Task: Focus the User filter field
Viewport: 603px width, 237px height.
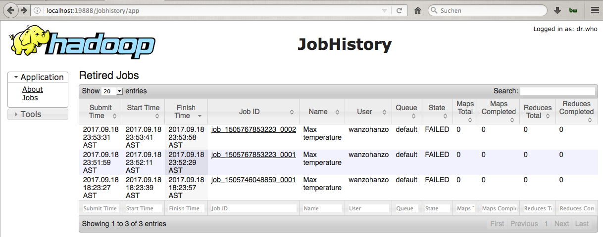Action: click(x=368, y=208)
